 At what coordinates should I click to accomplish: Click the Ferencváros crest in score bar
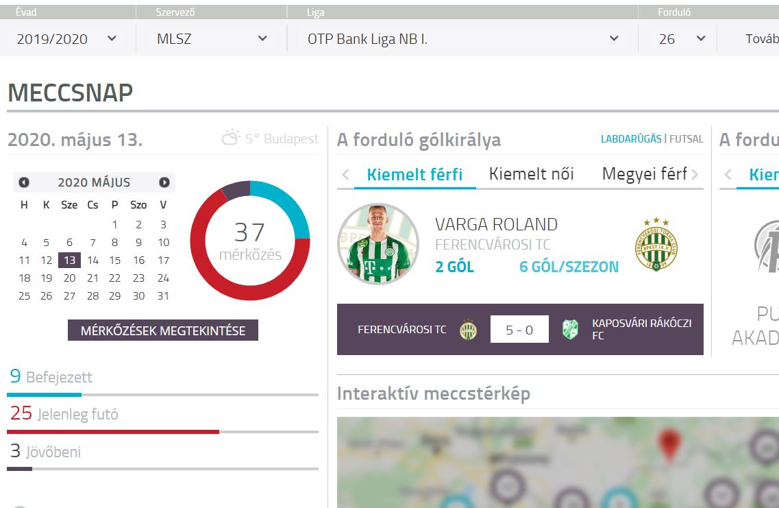point(468,330)
